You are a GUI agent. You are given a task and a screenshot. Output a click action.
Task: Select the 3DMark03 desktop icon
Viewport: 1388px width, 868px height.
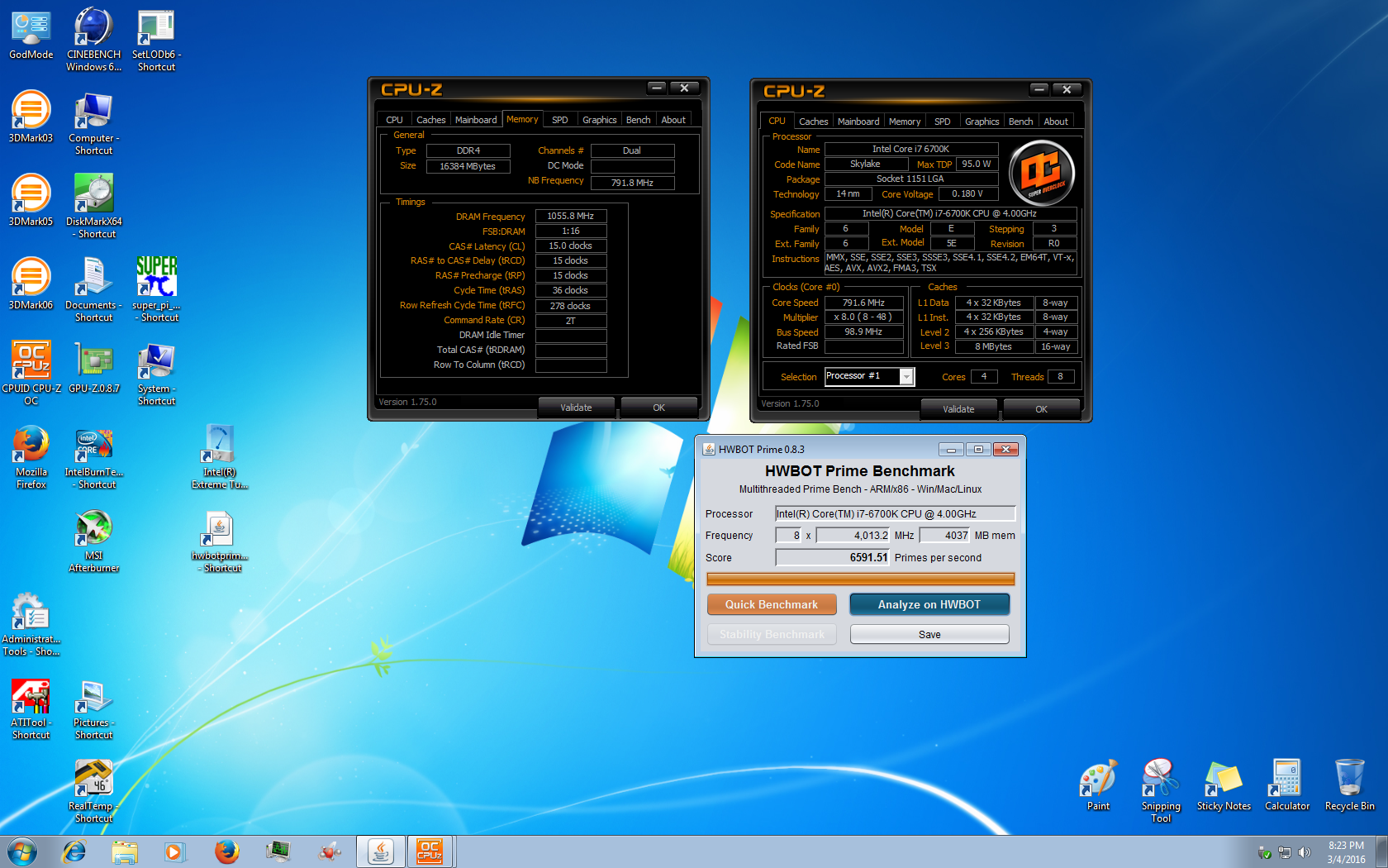[31, 117]
